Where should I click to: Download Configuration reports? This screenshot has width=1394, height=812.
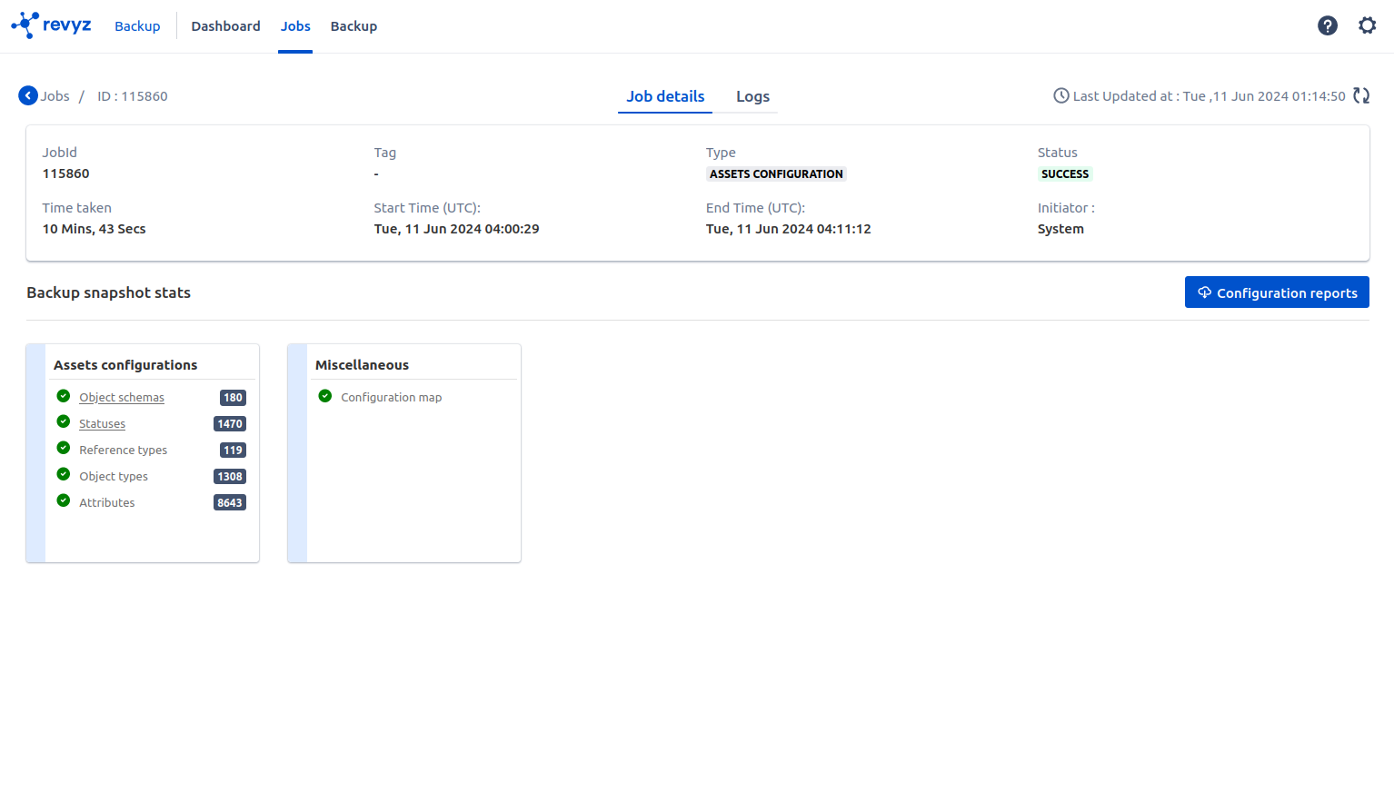1276,292
